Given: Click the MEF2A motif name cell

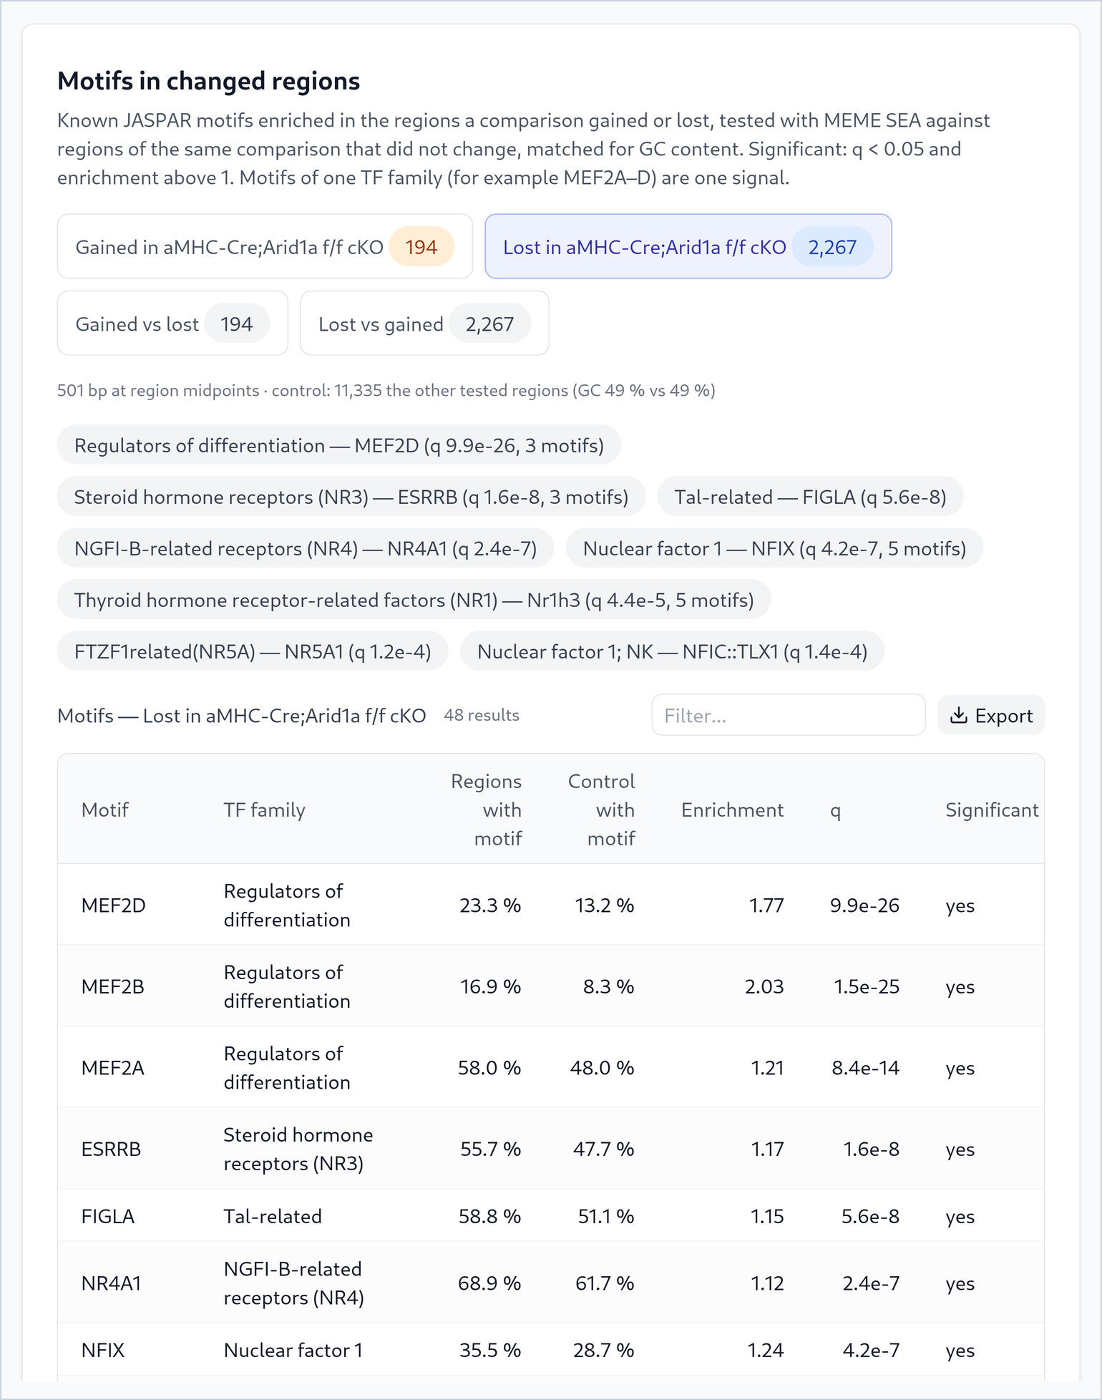Looking at the screenshot, I should [112, 1067].
